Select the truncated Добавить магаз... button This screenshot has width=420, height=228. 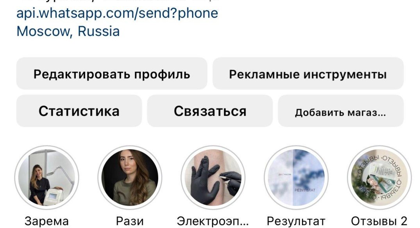341,111
